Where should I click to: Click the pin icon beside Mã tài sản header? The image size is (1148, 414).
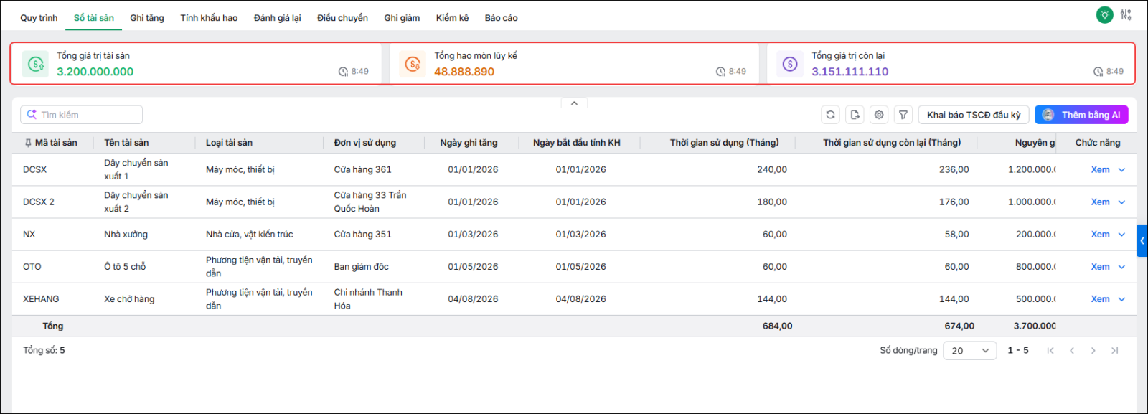[28, 143]
